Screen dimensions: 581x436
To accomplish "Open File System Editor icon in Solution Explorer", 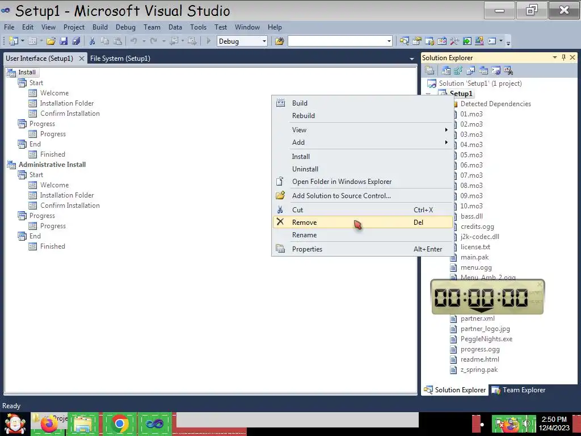I will [x=446, y=70].
